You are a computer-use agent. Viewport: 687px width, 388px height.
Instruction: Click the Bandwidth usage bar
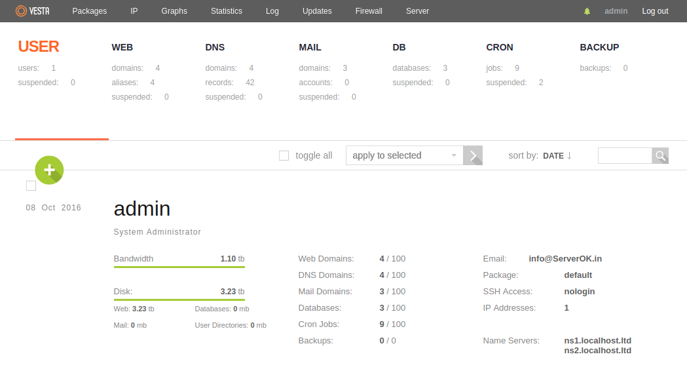tap(179, 263)
